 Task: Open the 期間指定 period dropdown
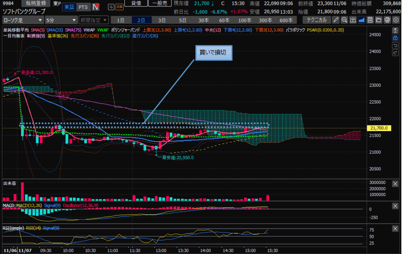coord(94,20)
